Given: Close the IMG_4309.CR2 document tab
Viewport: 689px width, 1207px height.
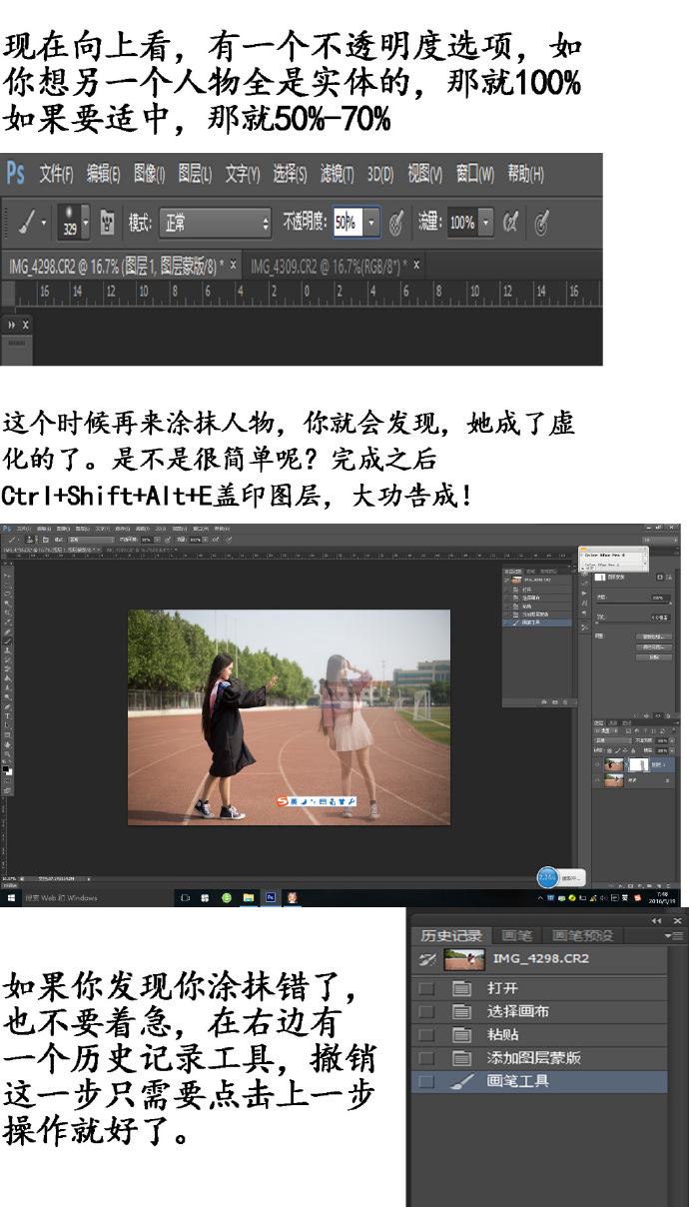Looking at the screenshot, I should pos(417,265).
